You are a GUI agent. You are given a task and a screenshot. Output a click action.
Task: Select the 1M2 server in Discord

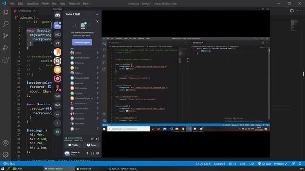click(x=57, y=105)
